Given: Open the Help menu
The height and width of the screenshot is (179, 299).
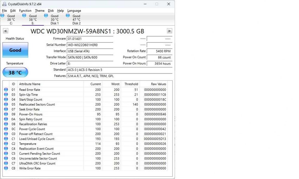Looking at the screenshot, I should pos(60,11).
